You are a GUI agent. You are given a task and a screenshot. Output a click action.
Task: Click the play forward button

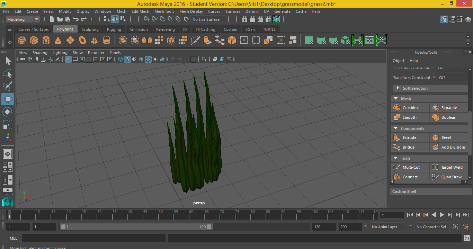[x=441, y=215]
